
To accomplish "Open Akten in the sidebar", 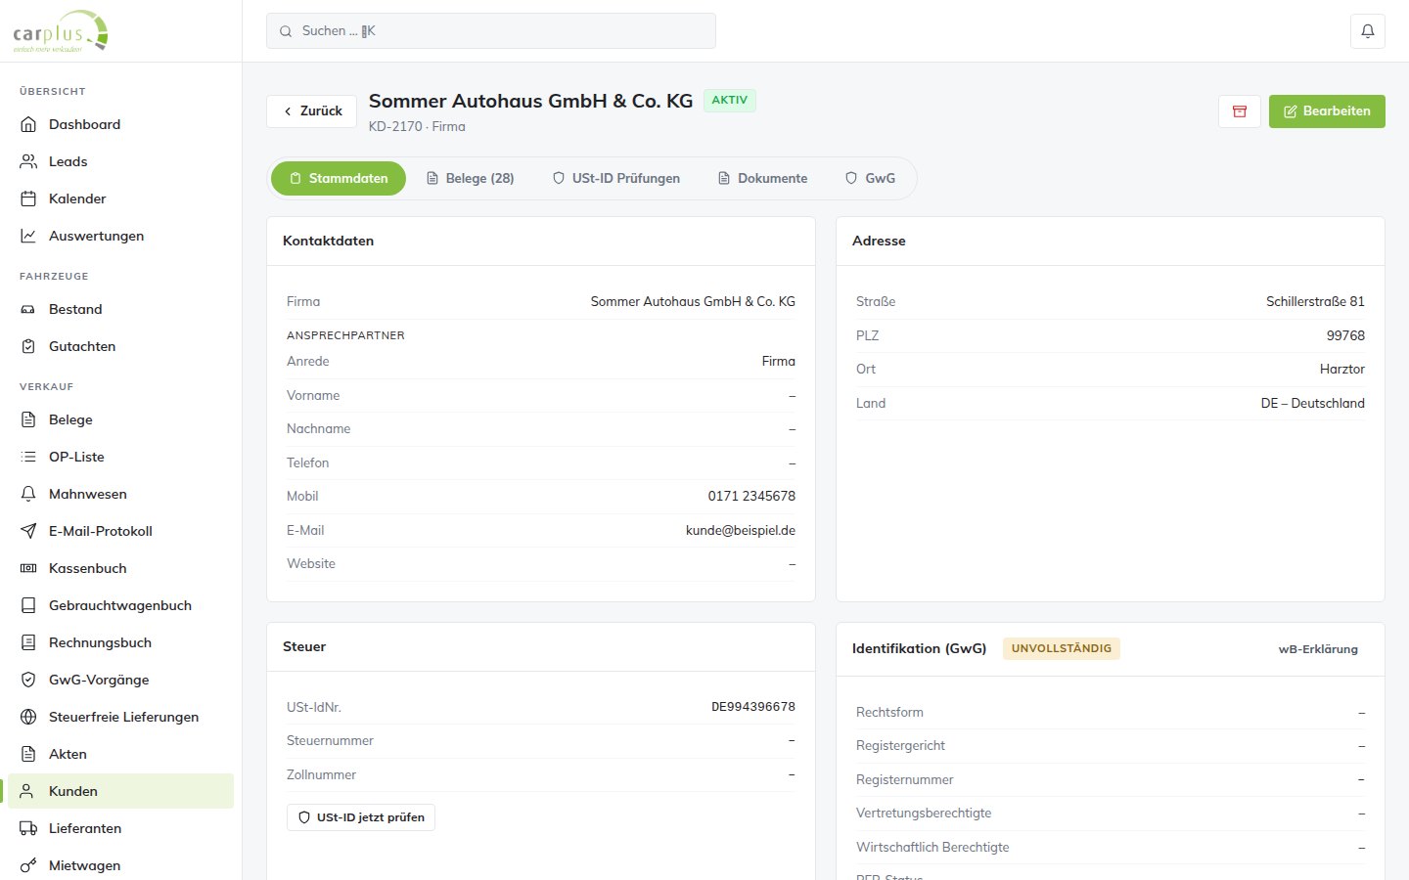I will [120, 754].
